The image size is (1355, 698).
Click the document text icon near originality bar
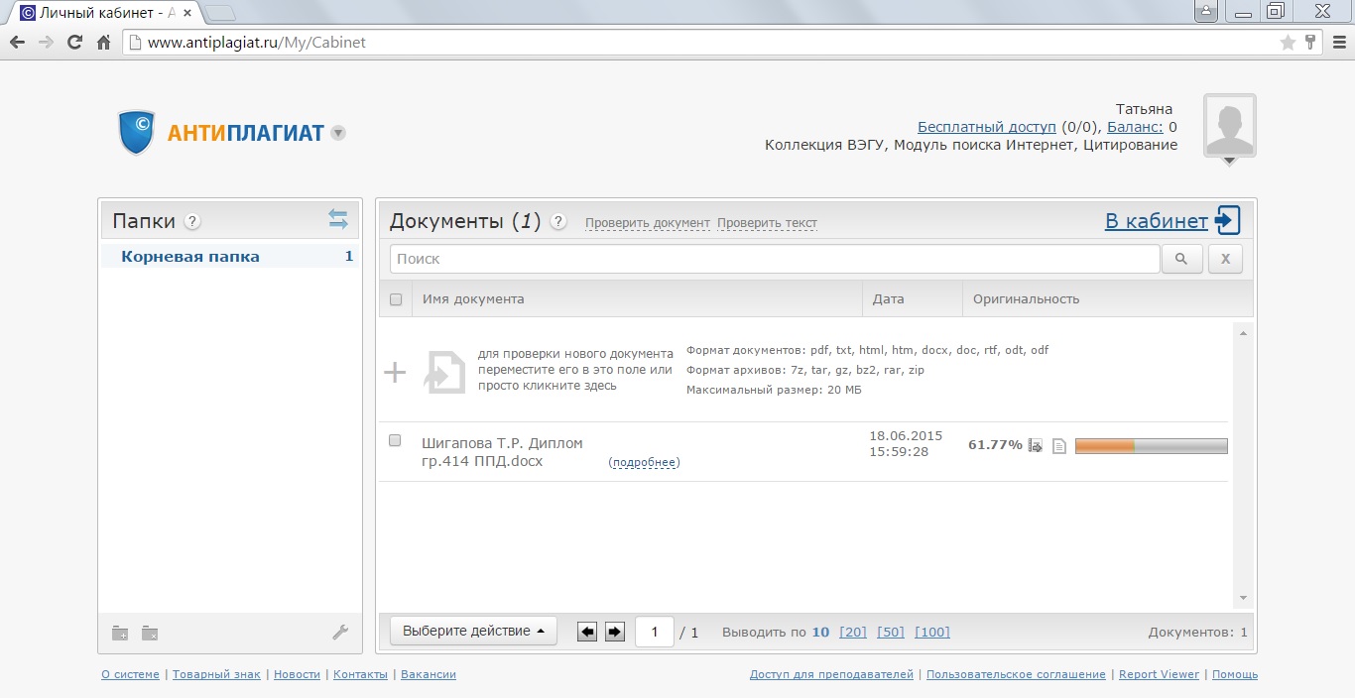tap(1058, 446)
